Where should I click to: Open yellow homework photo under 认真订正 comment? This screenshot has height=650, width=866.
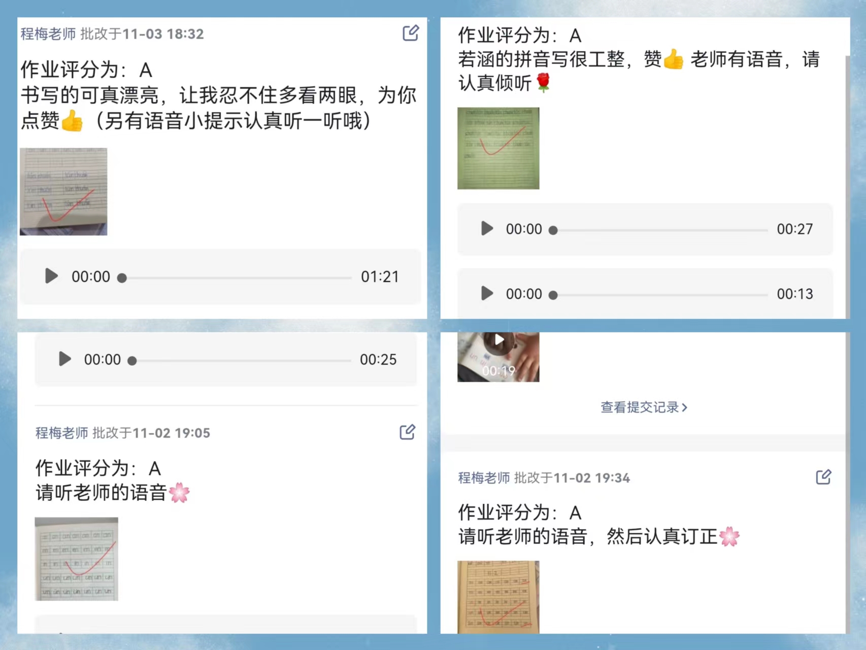pos(498,597)
